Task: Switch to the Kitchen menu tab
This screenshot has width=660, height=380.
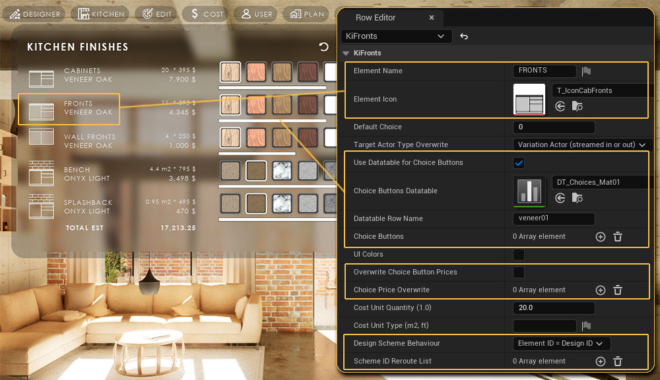Action: 101,14
